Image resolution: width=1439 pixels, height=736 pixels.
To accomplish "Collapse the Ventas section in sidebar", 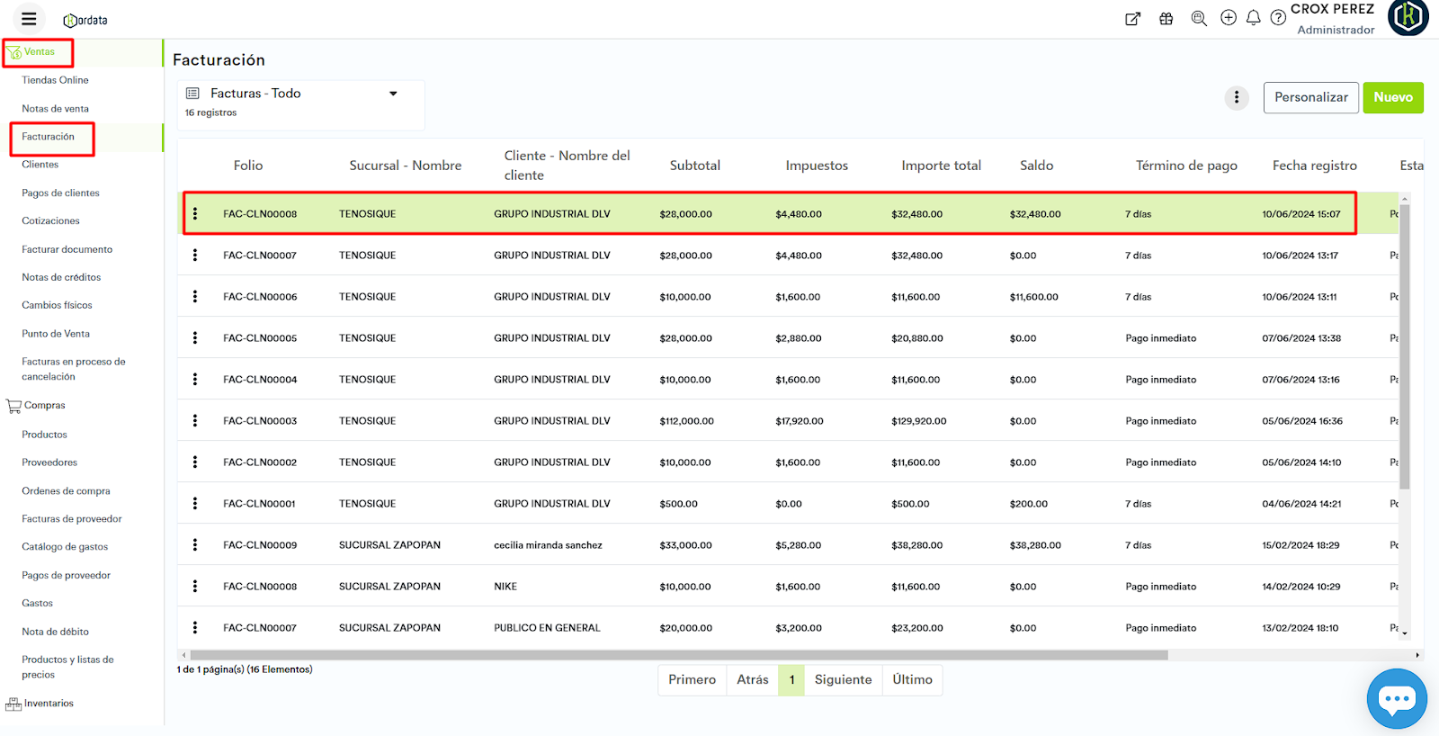I will 39,52.
